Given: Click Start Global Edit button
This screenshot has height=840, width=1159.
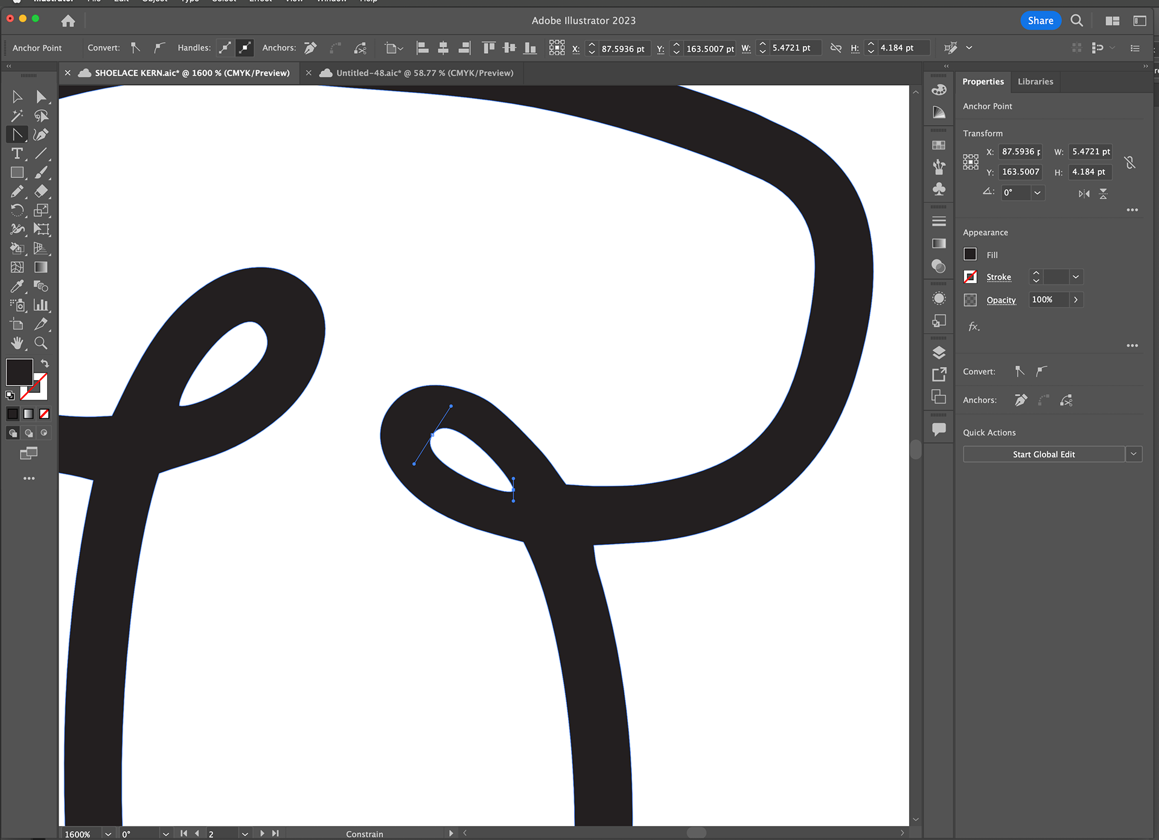Looking at the screenshot, I should coord(1044,454).
